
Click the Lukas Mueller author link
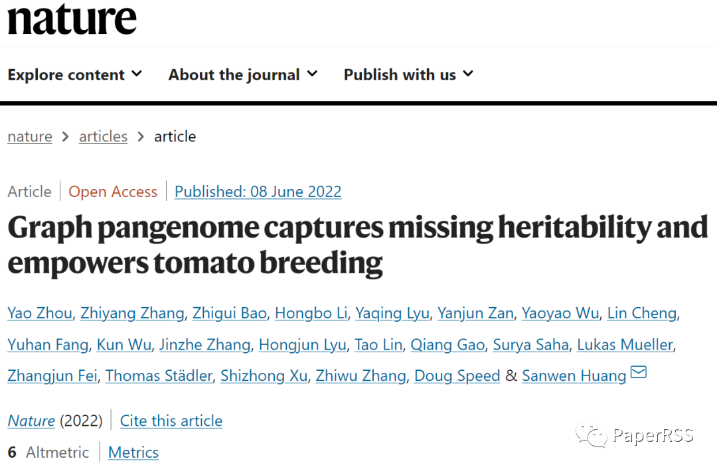[625, 345]
